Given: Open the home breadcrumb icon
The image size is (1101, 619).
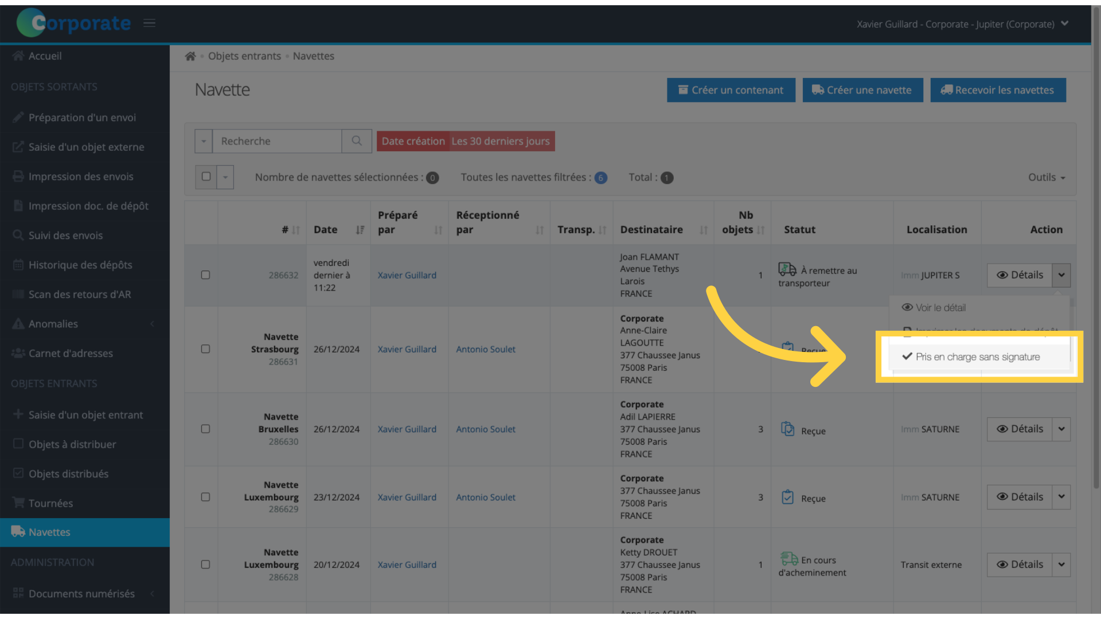Looking at the screenshot, I should 190,56.
